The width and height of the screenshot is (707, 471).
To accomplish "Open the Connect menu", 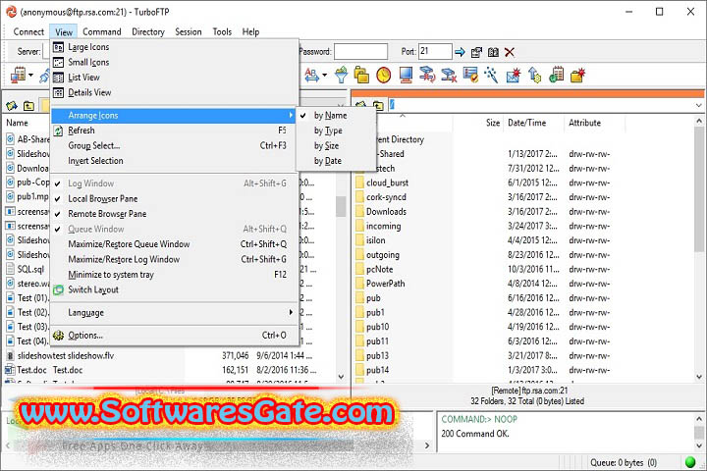I will [x=28, y=32].
